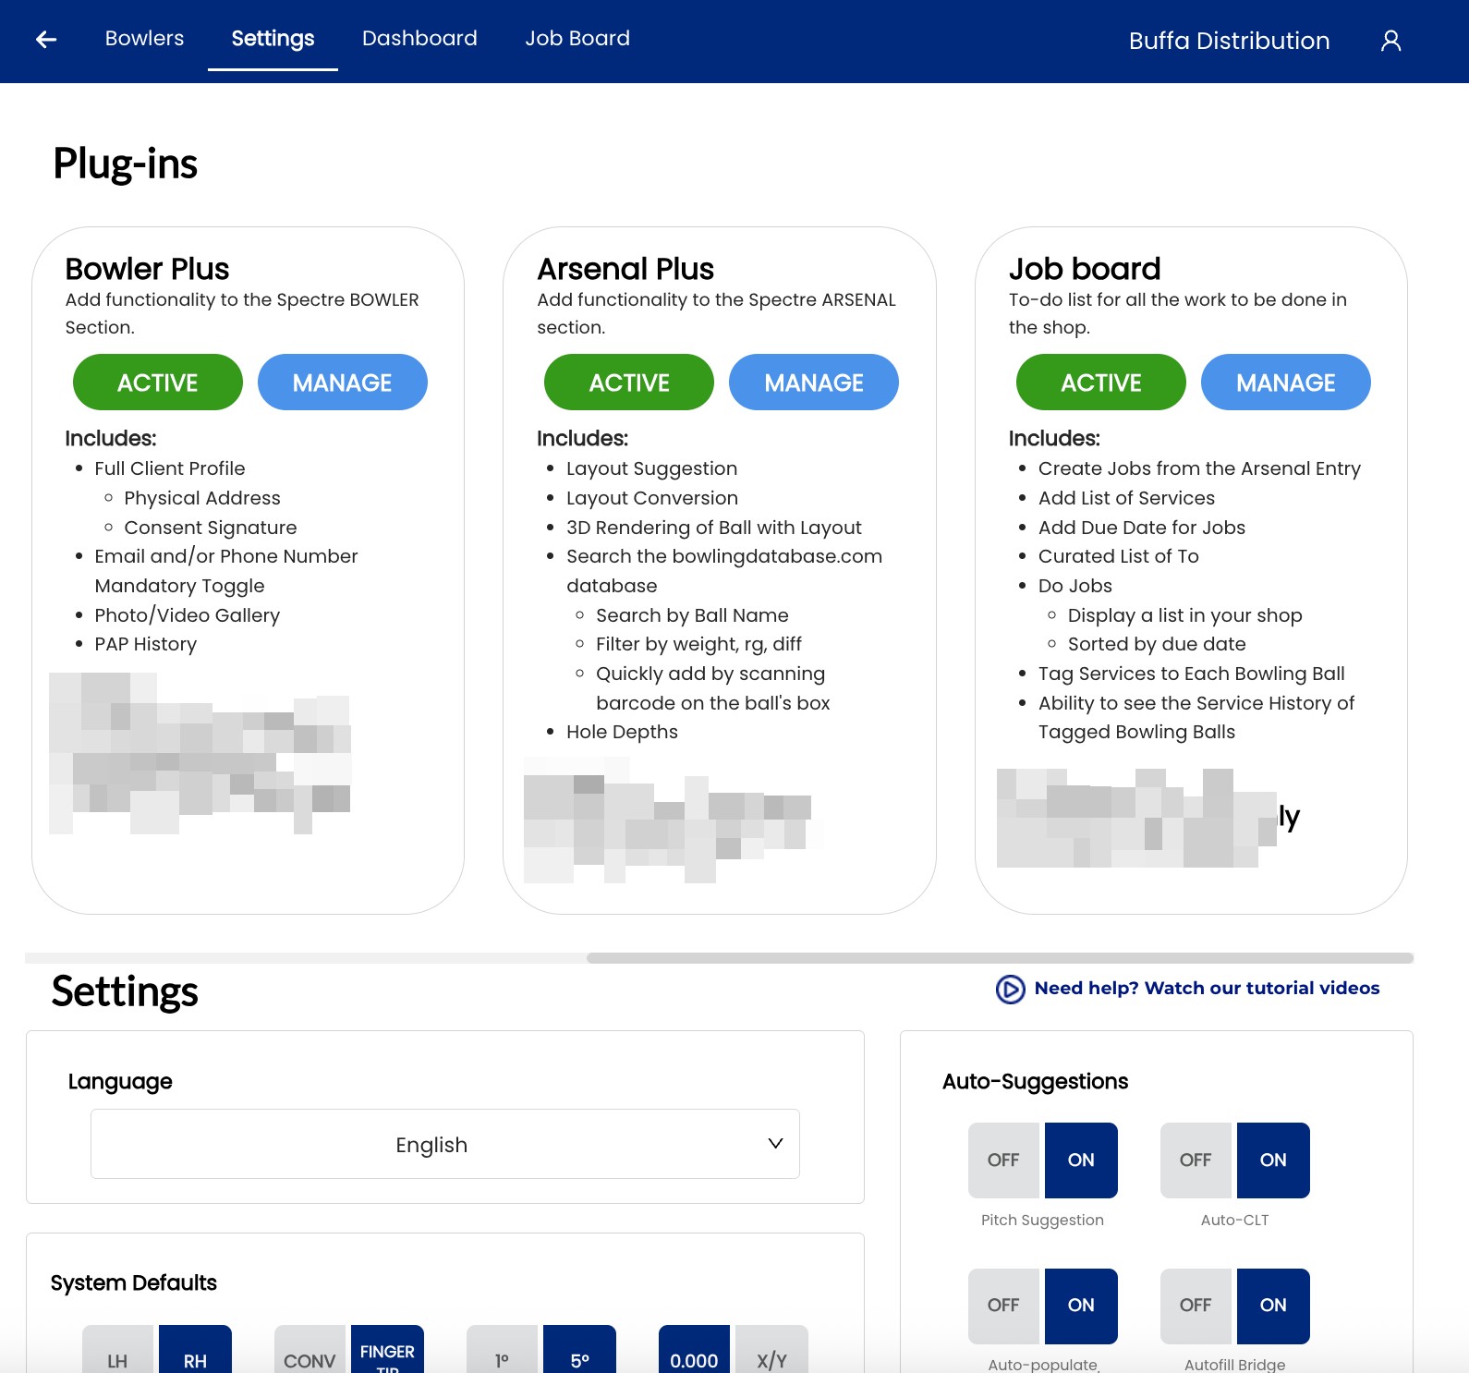Click the 'Consent Signature' list item
1469x1373 pixels.
click(211, 528)
